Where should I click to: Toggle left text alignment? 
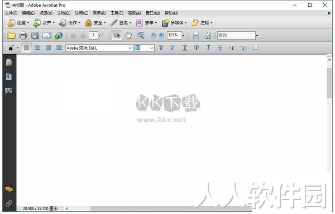coord(26,48)
